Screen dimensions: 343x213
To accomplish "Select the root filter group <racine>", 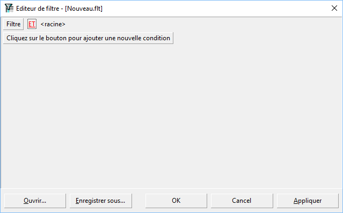I will tap(53, 24).
